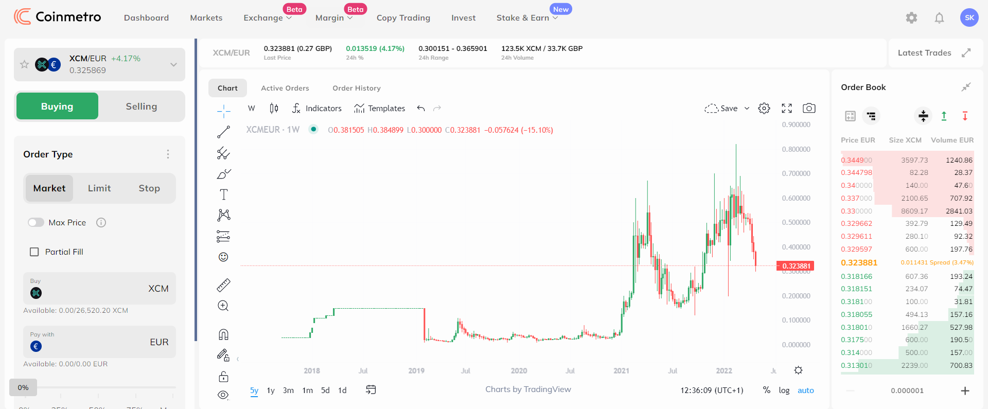Open notifications bell
The image size is (988, 409).
tap(939, 18)
